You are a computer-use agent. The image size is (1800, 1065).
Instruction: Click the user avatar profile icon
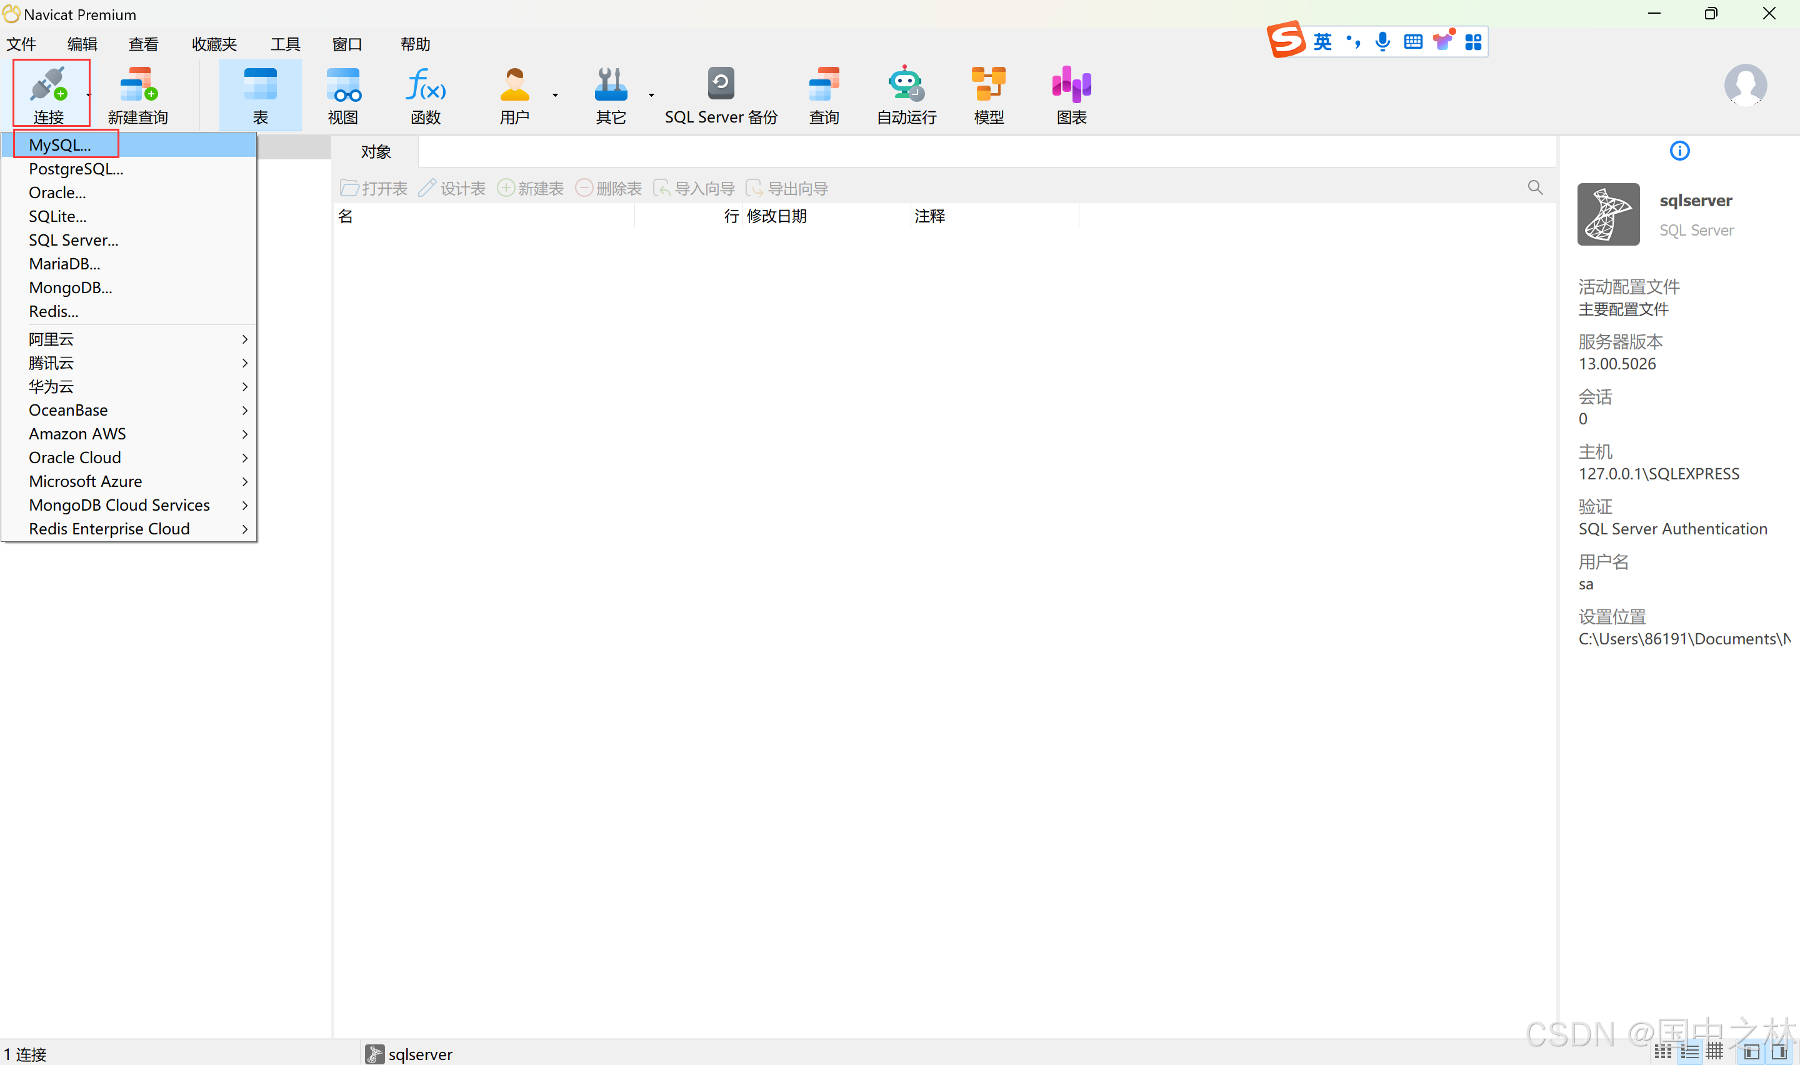pyautogui.click(x=1746, y=84)
